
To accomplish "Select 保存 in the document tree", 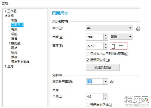I will [14, 57].
